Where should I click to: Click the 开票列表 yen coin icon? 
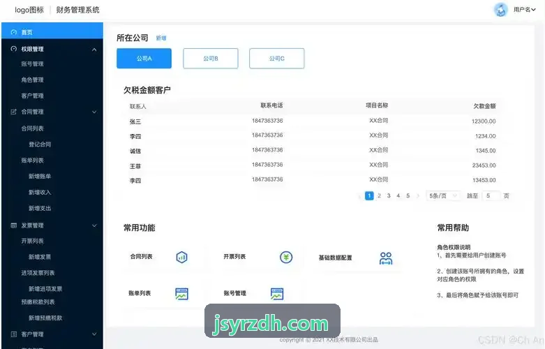point(286,258)
